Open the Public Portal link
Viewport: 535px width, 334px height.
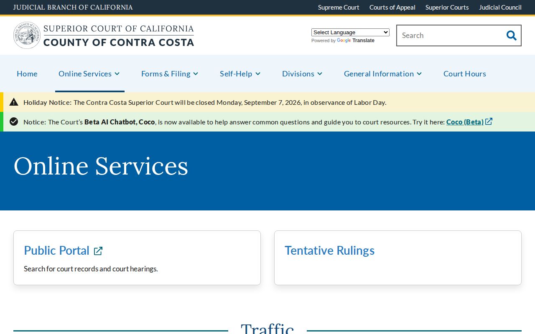(x=57, y=250)
